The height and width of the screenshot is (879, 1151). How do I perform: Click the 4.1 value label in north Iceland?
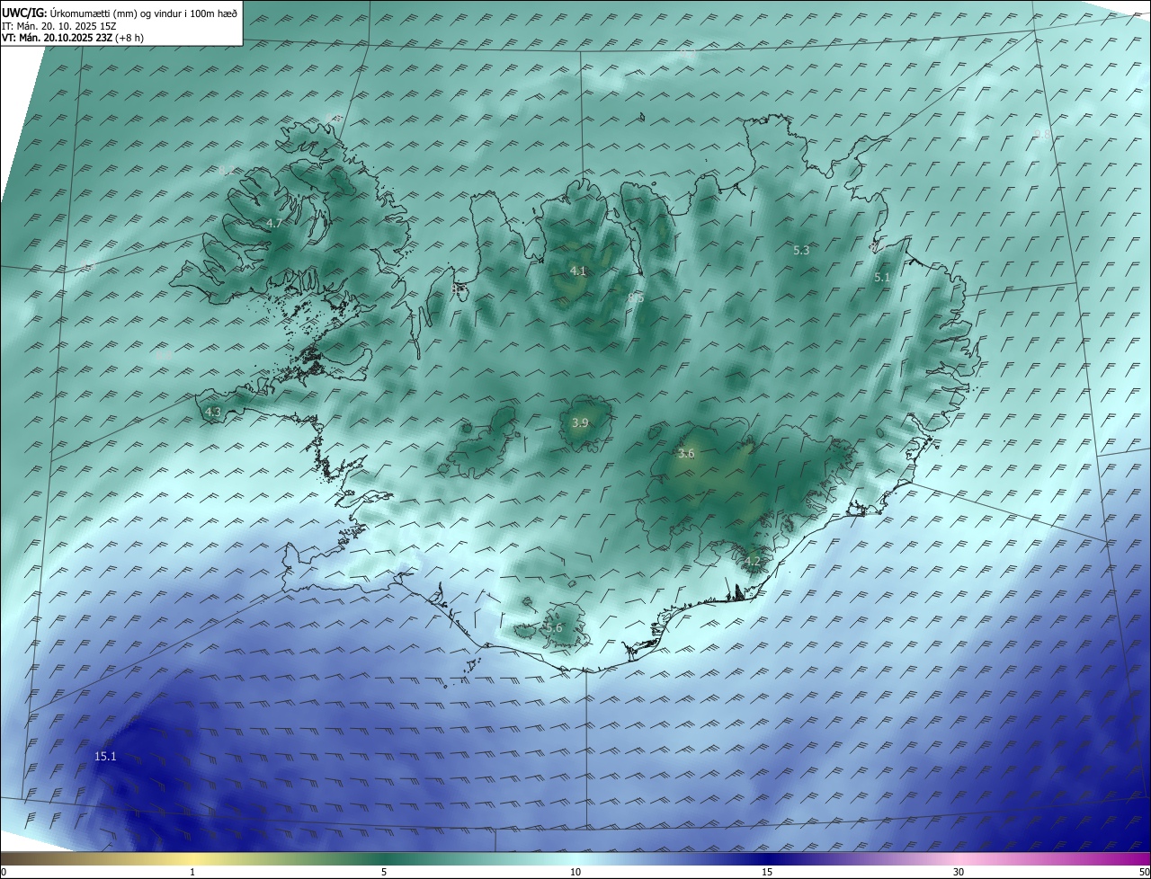click(578, 271)
